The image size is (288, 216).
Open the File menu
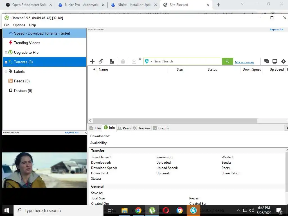[7, 25]
